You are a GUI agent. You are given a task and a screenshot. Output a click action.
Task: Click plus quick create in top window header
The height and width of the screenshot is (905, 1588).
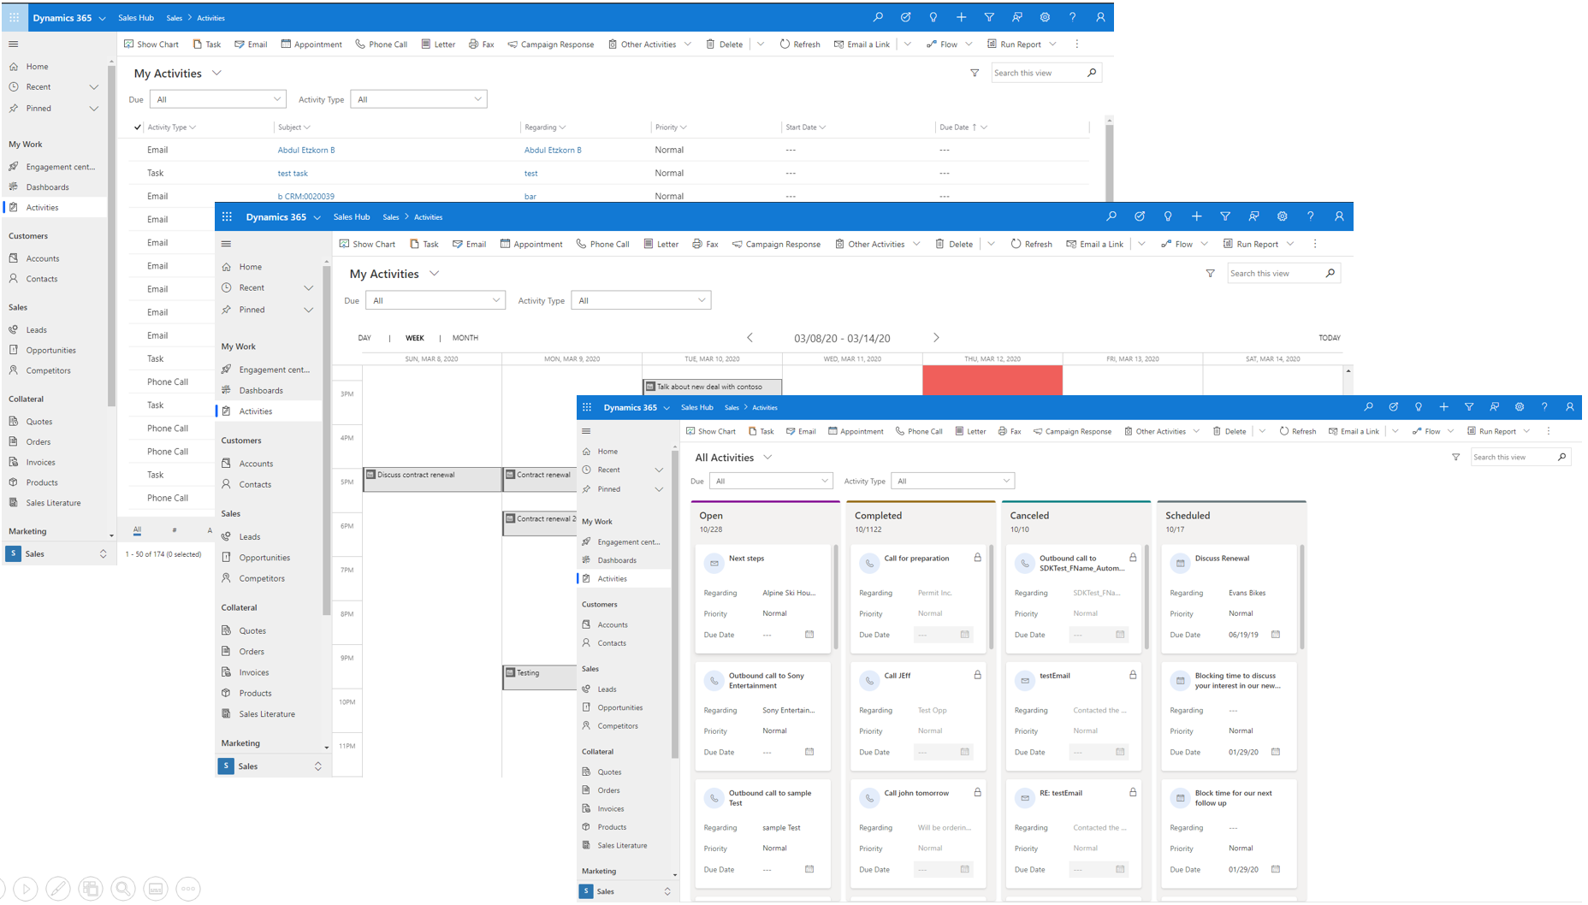[x=961, y=17]
